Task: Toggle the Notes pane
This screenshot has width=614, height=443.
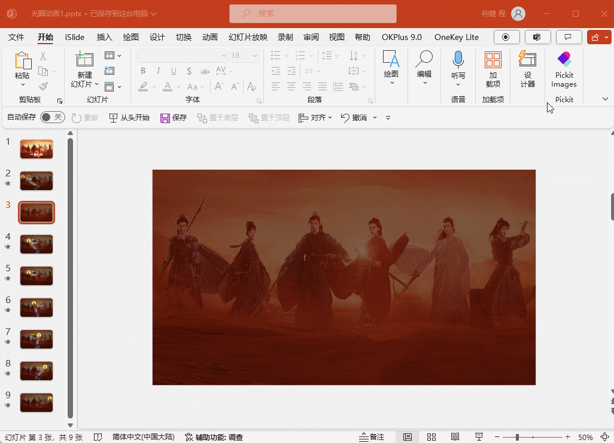Action: click(x=372, y=437)
